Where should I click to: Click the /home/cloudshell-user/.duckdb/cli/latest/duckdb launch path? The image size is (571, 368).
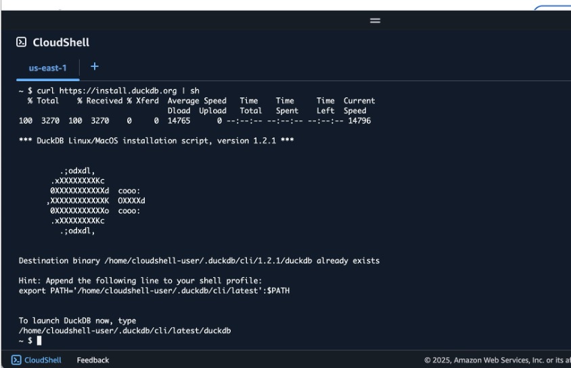124,331
